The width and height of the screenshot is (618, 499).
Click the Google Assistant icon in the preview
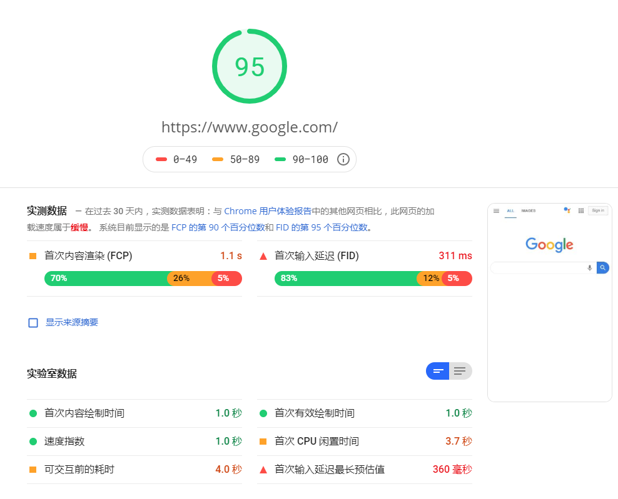coord(567,210)
